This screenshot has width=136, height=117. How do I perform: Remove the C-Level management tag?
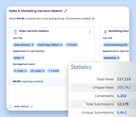tap(25, 71)
